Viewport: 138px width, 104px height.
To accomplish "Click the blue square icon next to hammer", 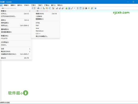I will click(69, 8).
